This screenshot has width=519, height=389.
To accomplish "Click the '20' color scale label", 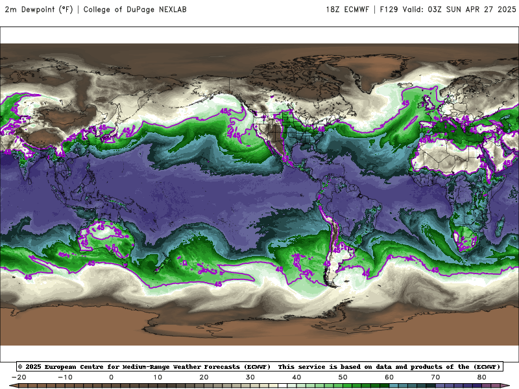I will 204,377.
